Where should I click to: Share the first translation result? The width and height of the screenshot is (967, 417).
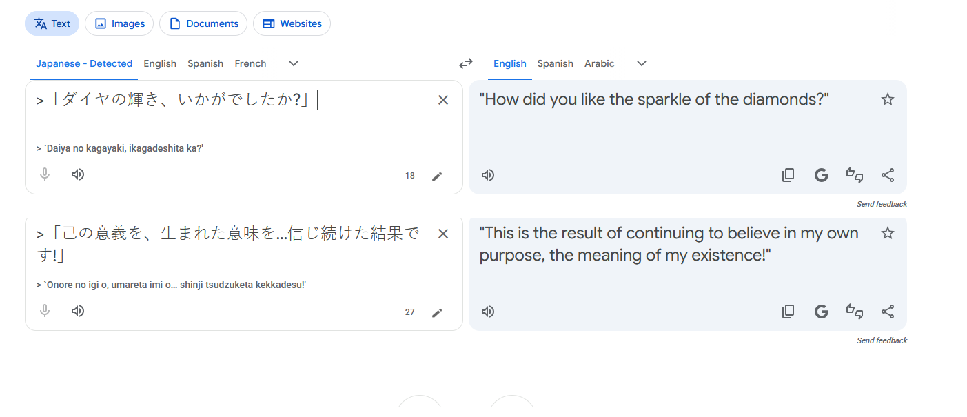888,175
